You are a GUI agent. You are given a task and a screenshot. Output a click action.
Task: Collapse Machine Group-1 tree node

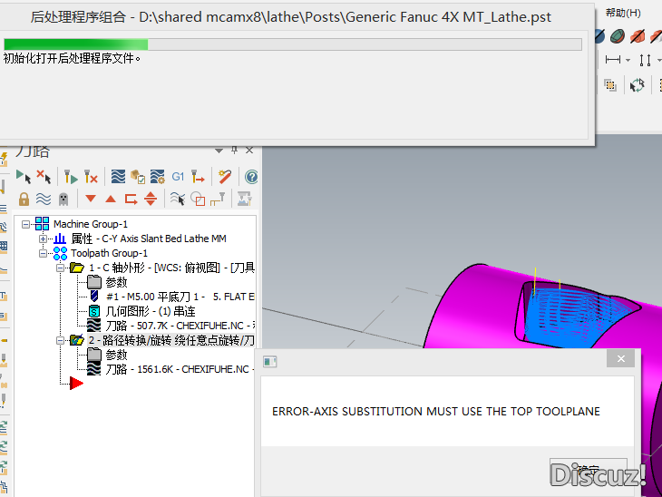click(25, 224)
